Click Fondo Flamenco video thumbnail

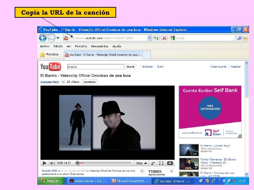click(189, 164)
